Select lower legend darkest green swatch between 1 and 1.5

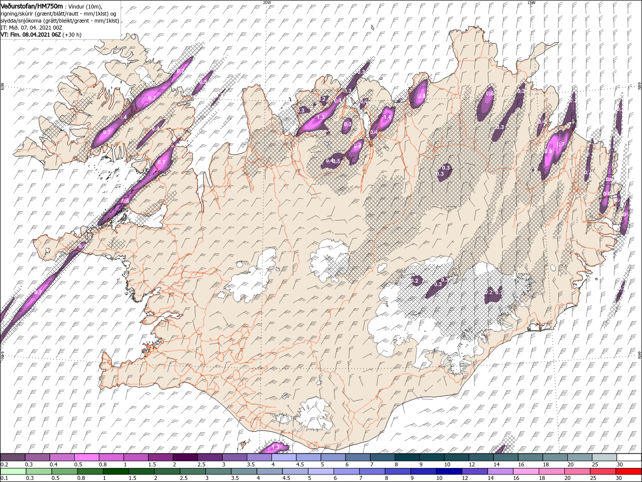tap(116, 471)
